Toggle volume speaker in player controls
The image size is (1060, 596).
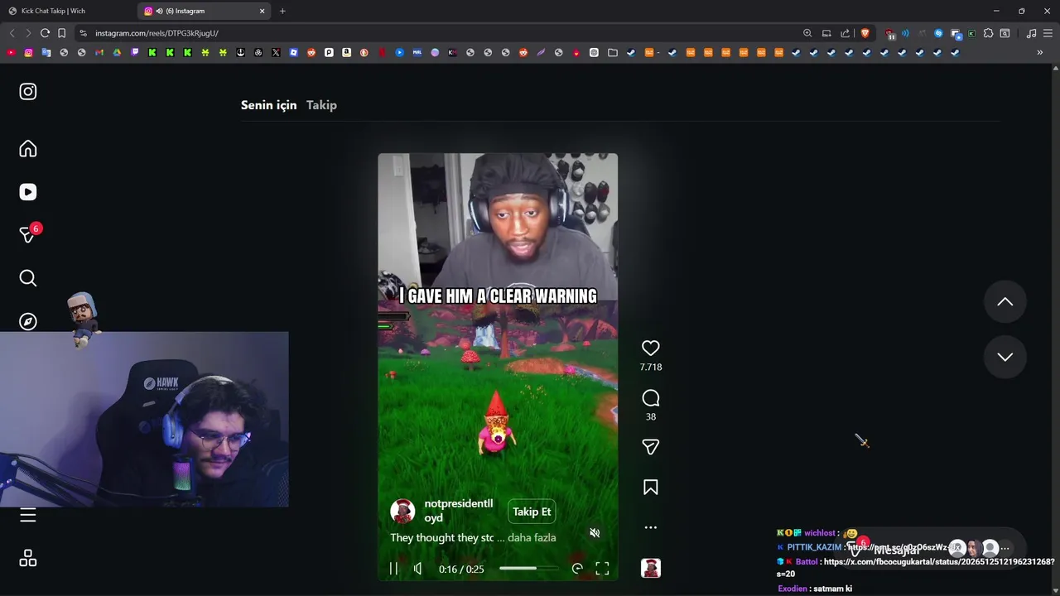click(418, 569)
